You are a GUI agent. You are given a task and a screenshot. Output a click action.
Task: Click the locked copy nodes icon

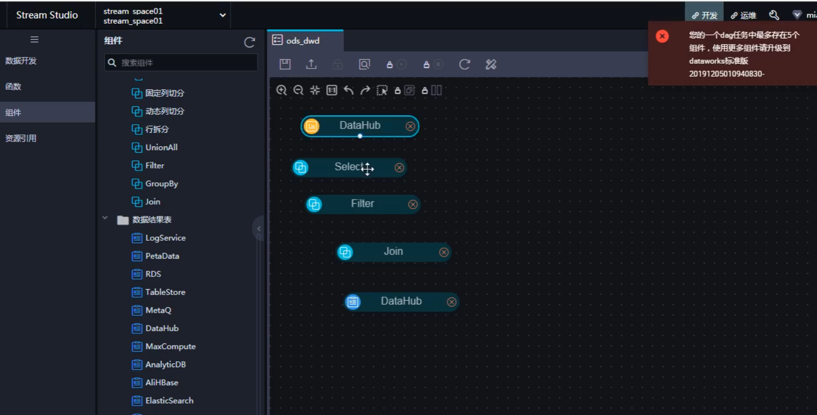405,90
